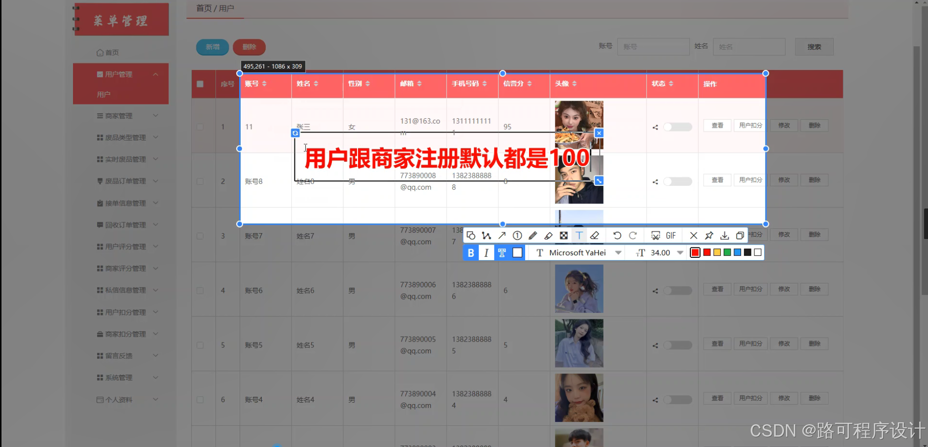Click 修改 for row 账号5
Screen dimensions: 928x447
784,344
